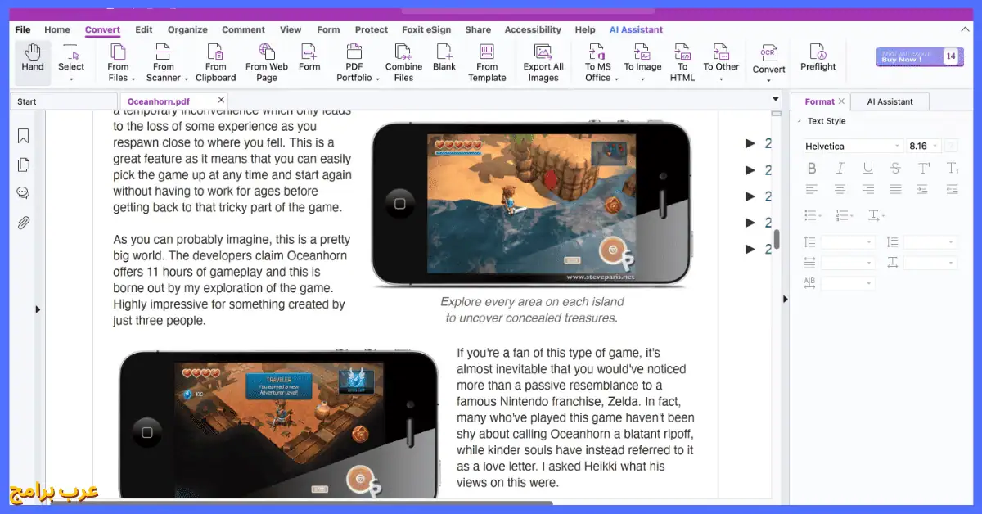
Task: Switch to AI Assistant panel tab
Action: click(890, 101)
